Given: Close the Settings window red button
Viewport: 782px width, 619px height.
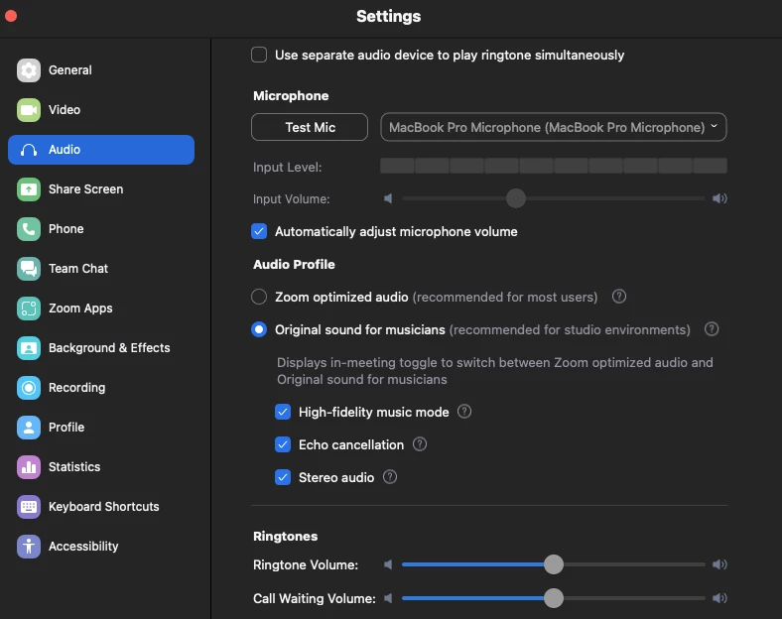Looking at the screenshot, I should [x=11, y=16].
